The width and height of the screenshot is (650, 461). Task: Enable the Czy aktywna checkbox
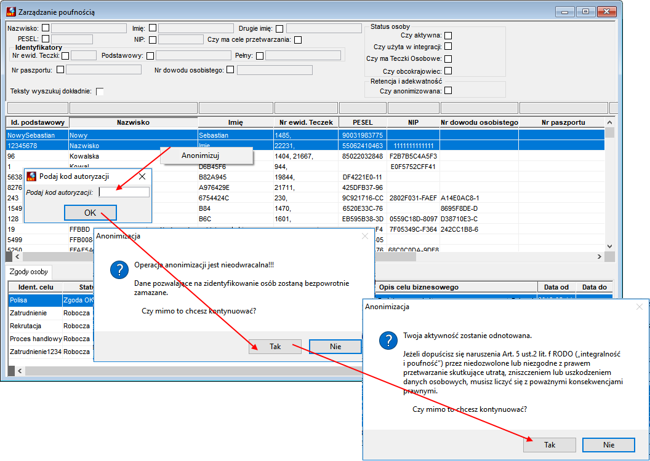[x=447, y=36]
